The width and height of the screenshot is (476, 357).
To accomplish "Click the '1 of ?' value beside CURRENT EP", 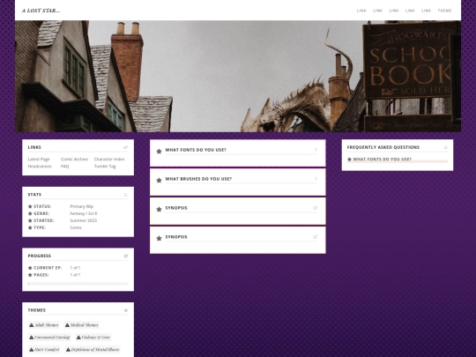I will click(x=75, y=268).
